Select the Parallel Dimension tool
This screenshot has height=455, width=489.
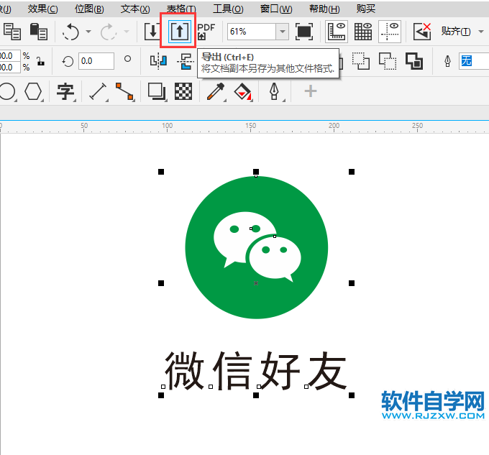(x=98, y=91)
